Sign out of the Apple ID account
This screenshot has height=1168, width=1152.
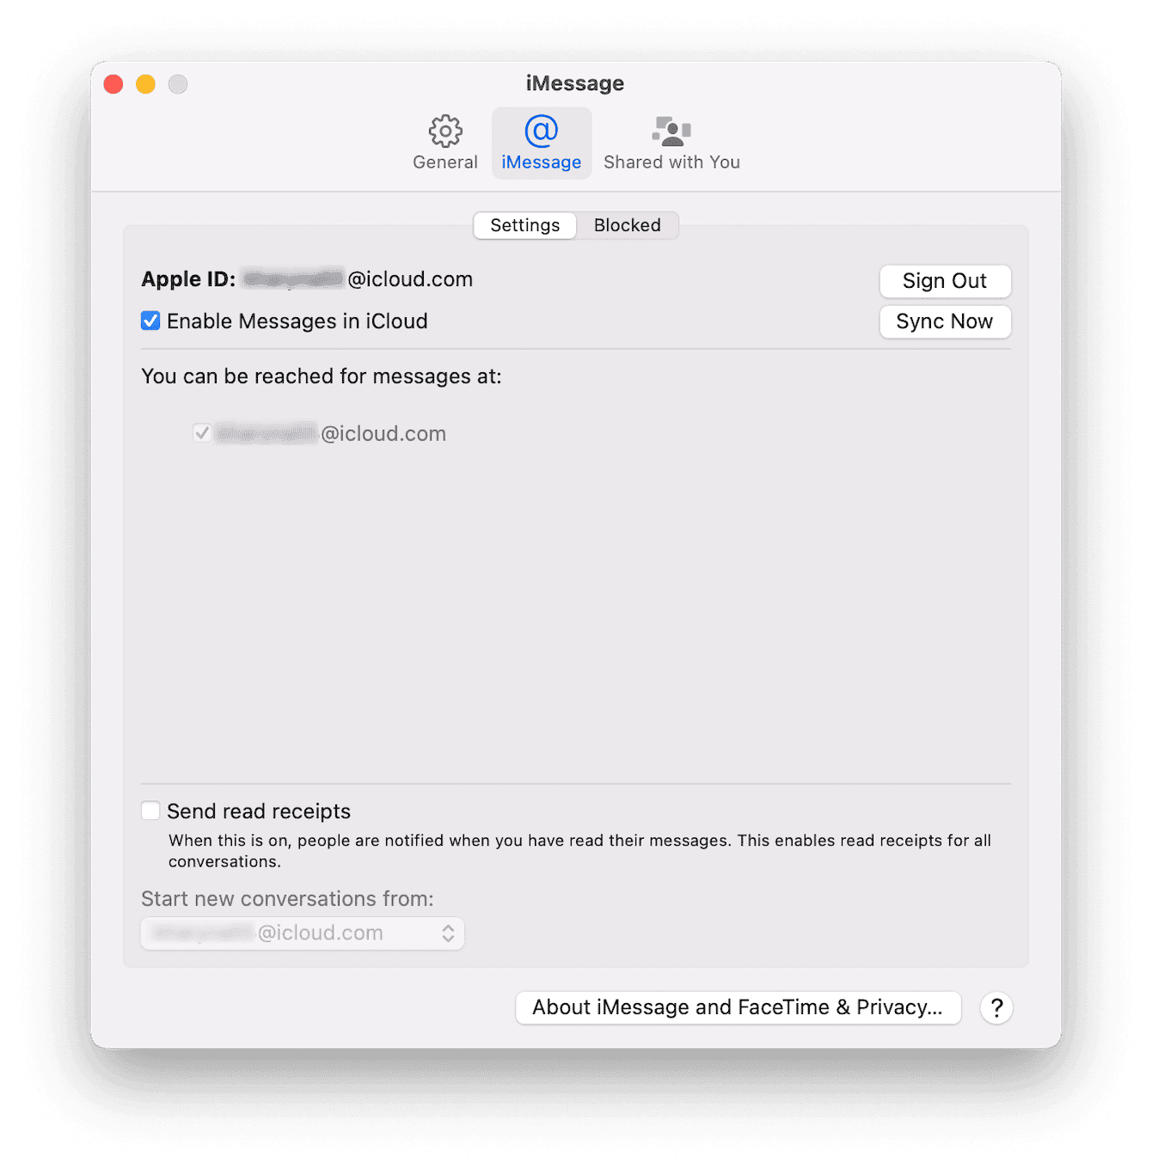point(945,281)
